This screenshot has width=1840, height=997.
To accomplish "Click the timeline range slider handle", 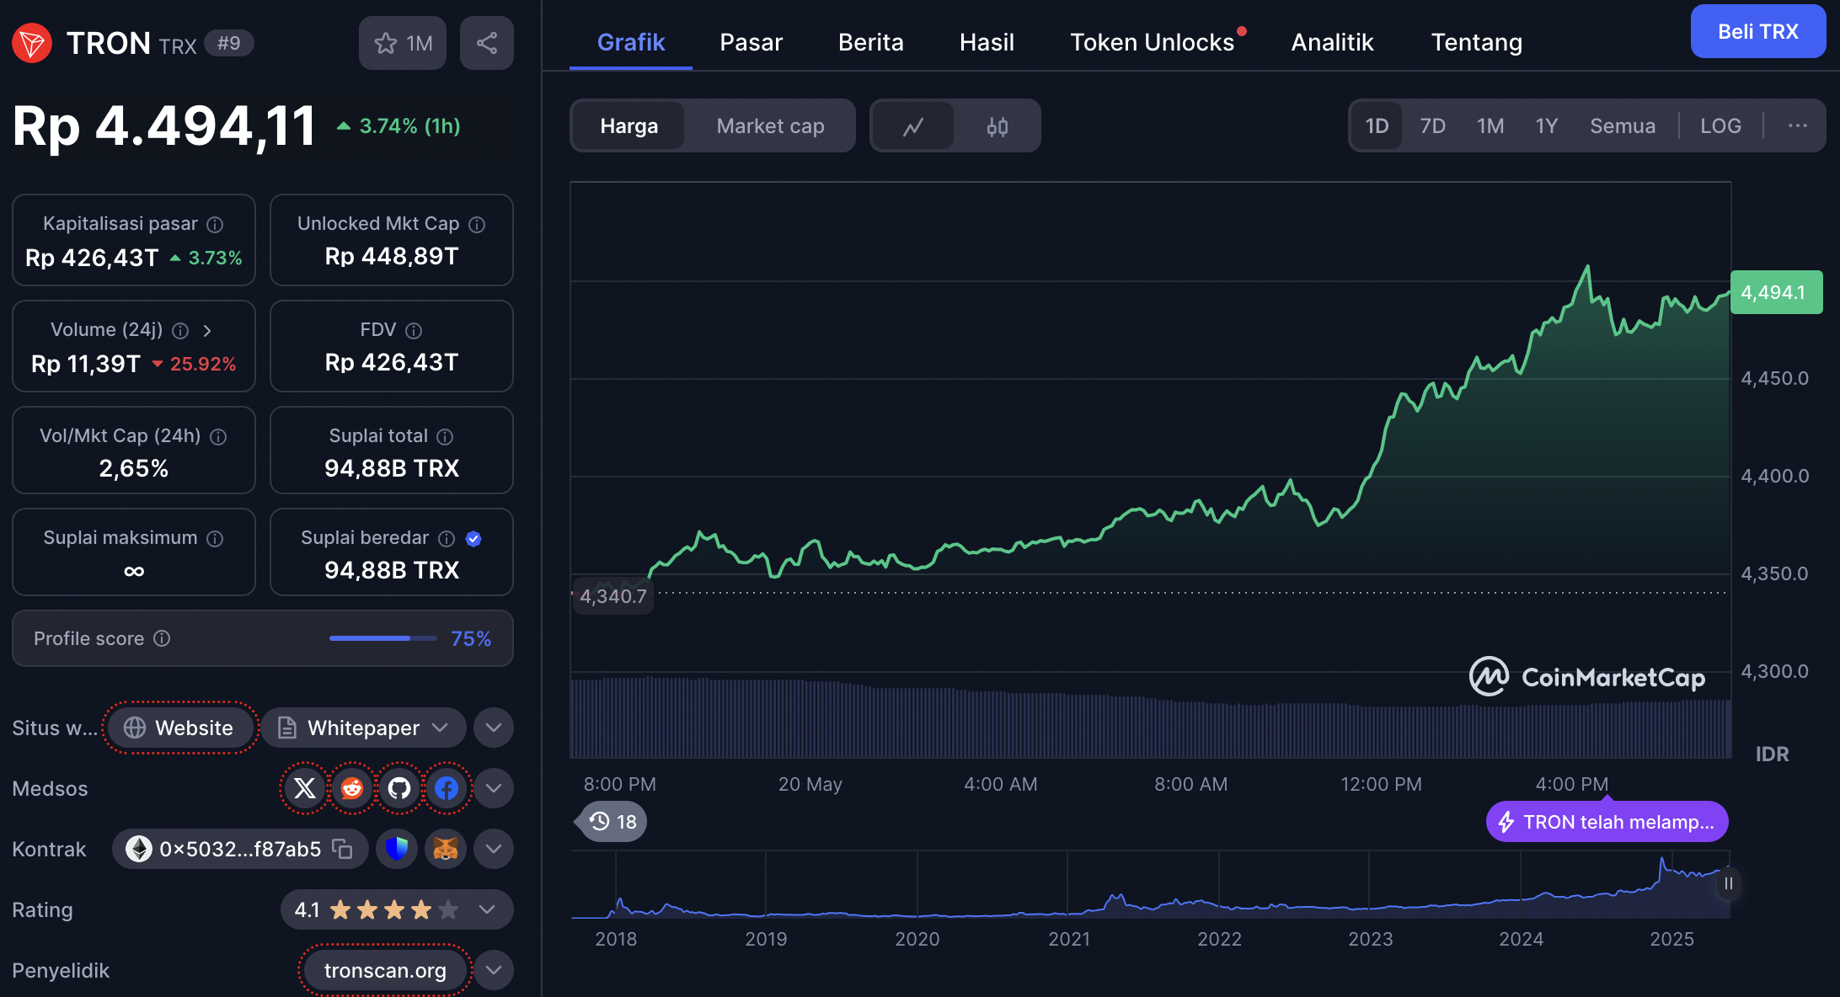I will tap(1728, 883).
